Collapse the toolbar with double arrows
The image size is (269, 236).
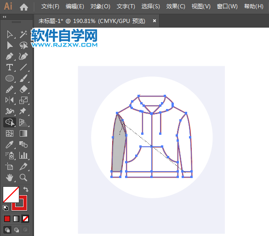[5, 17]
